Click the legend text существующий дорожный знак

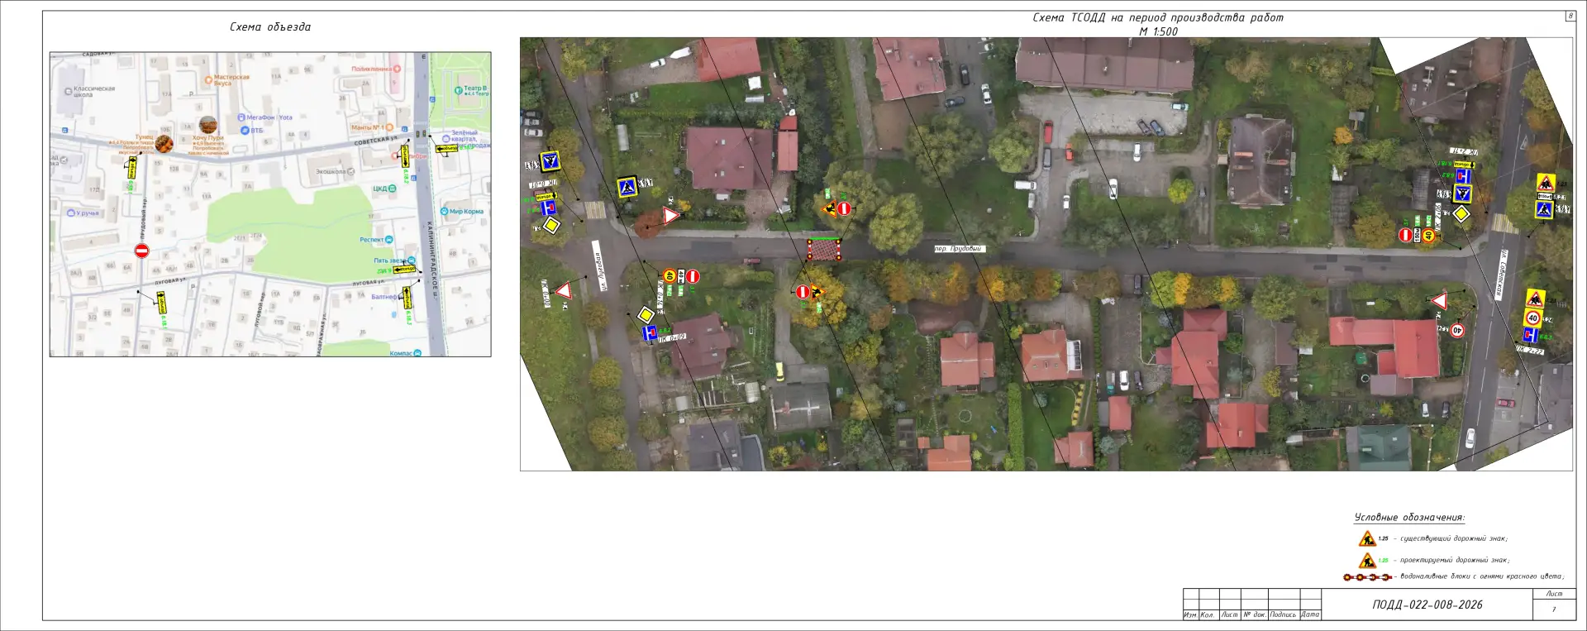(1454, 539)
